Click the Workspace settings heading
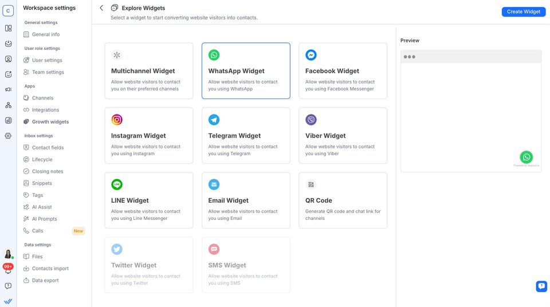Screen dimensions: 550x307 pos(49,7)
